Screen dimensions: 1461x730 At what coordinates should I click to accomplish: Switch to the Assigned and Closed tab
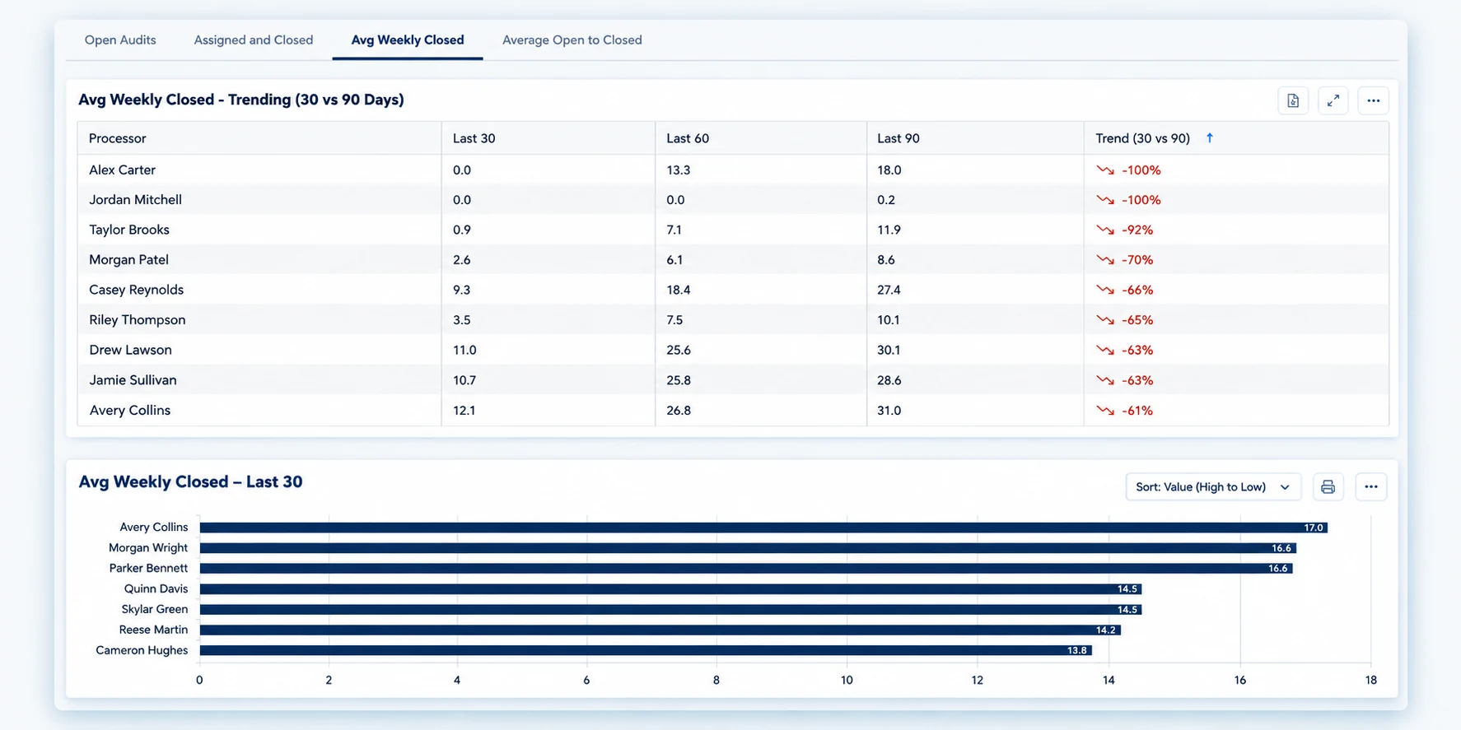254,40
